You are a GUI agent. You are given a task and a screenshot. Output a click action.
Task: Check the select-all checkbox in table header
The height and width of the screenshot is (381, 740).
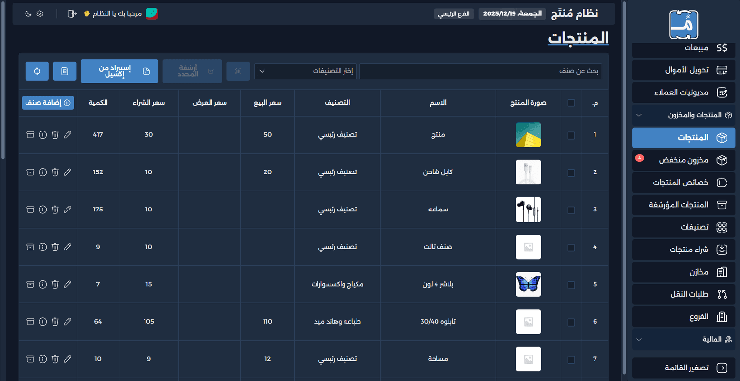click(x=571, y=103)
